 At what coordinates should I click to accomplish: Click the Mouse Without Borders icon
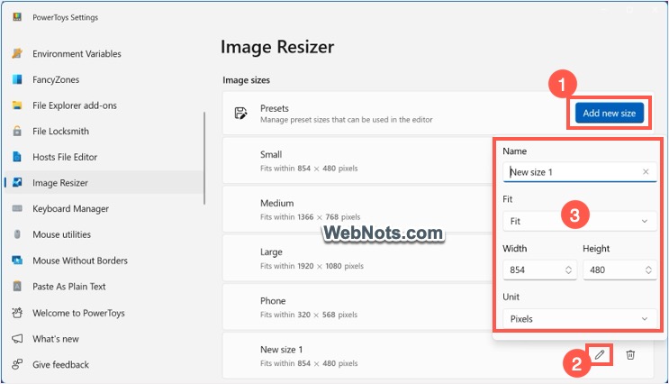tap(17, 261)
